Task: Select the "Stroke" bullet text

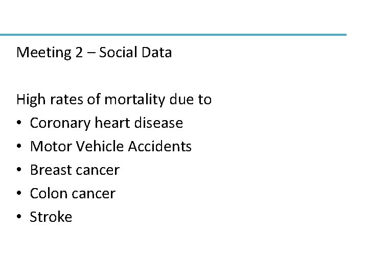Action: coord(51,217)
